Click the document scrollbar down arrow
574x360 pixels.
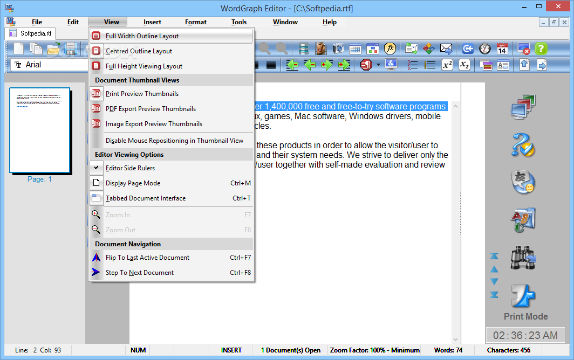455,339
